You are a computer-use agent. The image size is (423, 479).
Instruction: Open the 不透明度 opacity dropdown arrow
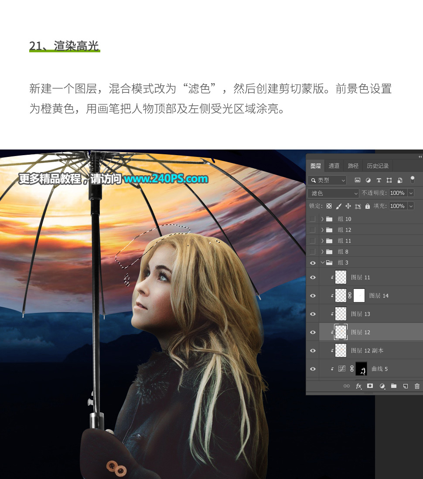(x=410, y=193)
